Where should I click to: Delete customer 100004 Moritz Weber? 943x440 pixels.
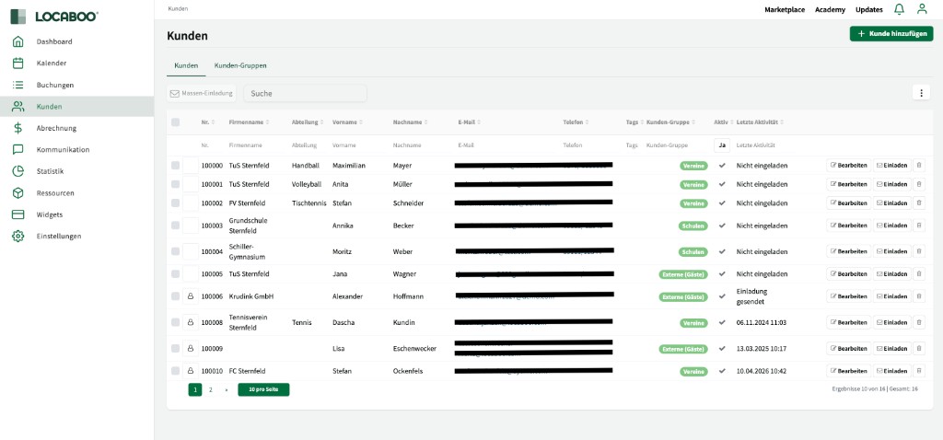[919, 251]
